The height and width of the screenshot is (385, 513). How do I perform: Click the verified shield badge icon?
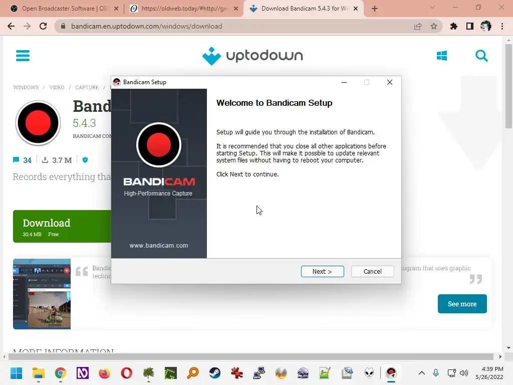(85, 160)
